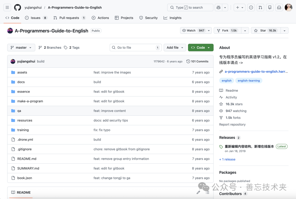
Task: Click the pull requests icon in the header
Action: [260, 7]
